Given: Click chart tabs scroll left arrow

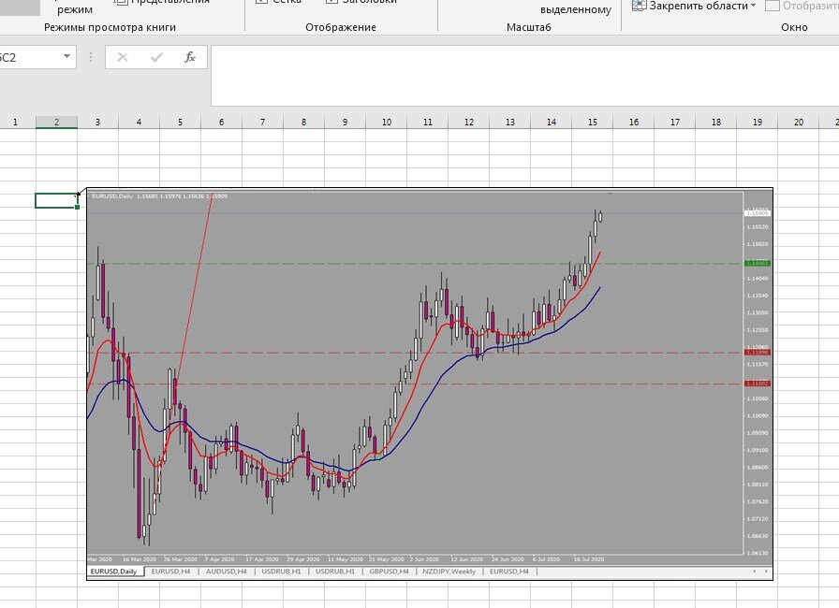Looking at the screenshot, I should [x=755, y=572].
